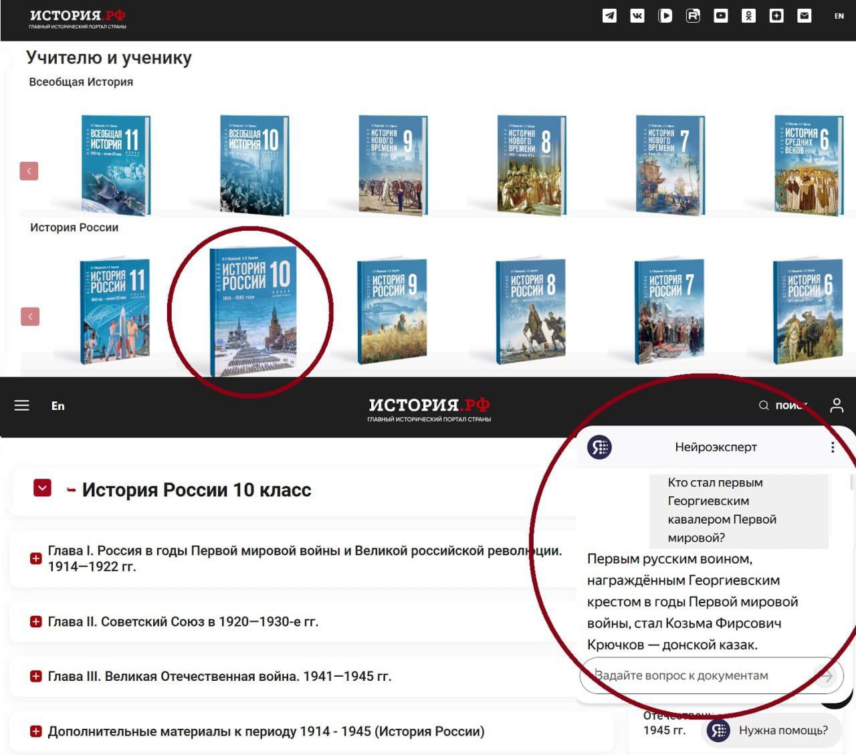Open Всеобщая история 10 класс book cover
The width and height of the screenshot is (856, 755).
tap(254, 165)
